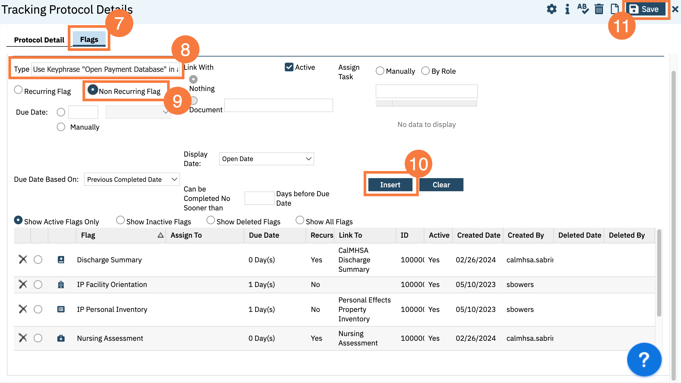Click the IP Personal Inventory flag name
The width and height of the screenshot is (681, 383).
click(112, 309)
